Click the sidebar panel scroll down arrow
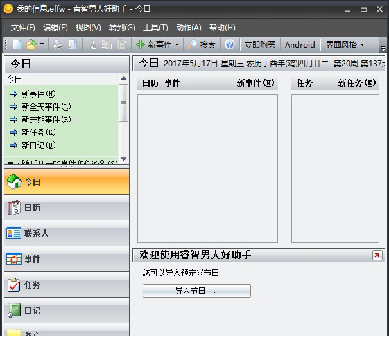Viewport: 389px width, 349px height. pyautogui.click(x=123, y=159)
